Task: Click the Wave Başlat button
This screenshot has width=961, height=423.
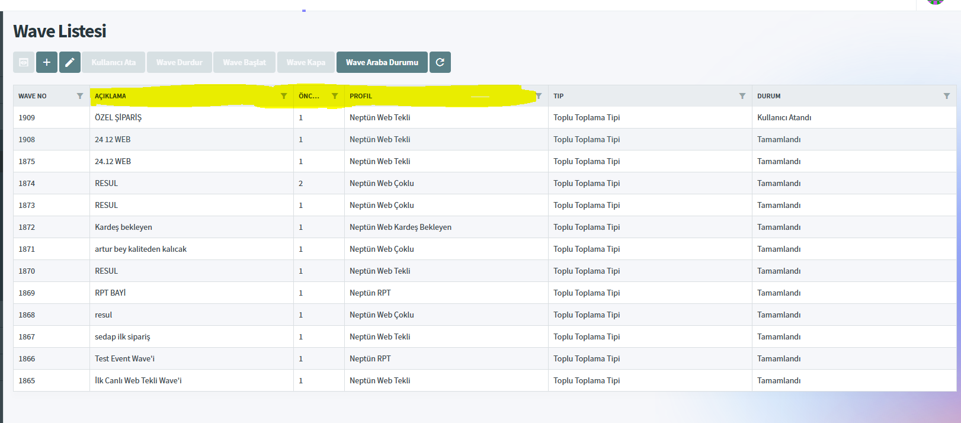Action: point(245,62)
